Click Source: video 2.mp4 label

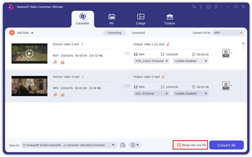tap(66, 77)
